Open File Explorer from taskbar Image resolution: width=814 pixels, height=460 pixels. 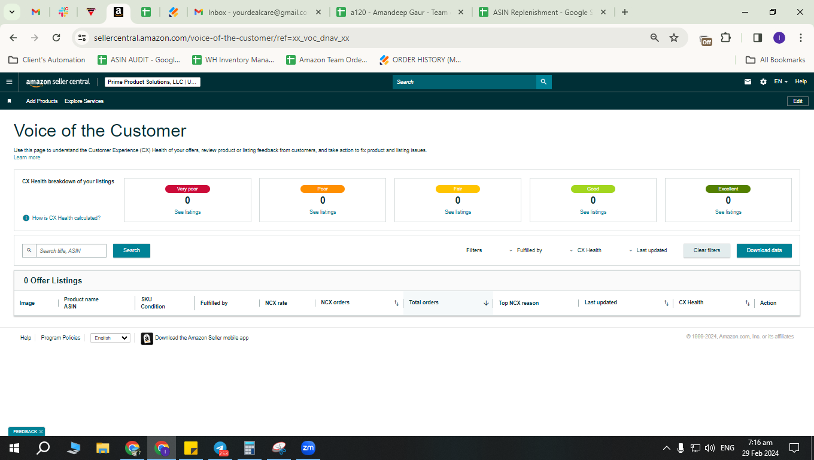click(x=103, y=448)
